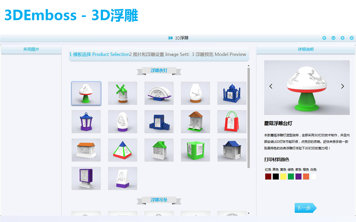Image resolution: width=356 pixels, height=222 pixels.
Task: Choose the orange roof pavilion lamp template
Action: point(86,150)
